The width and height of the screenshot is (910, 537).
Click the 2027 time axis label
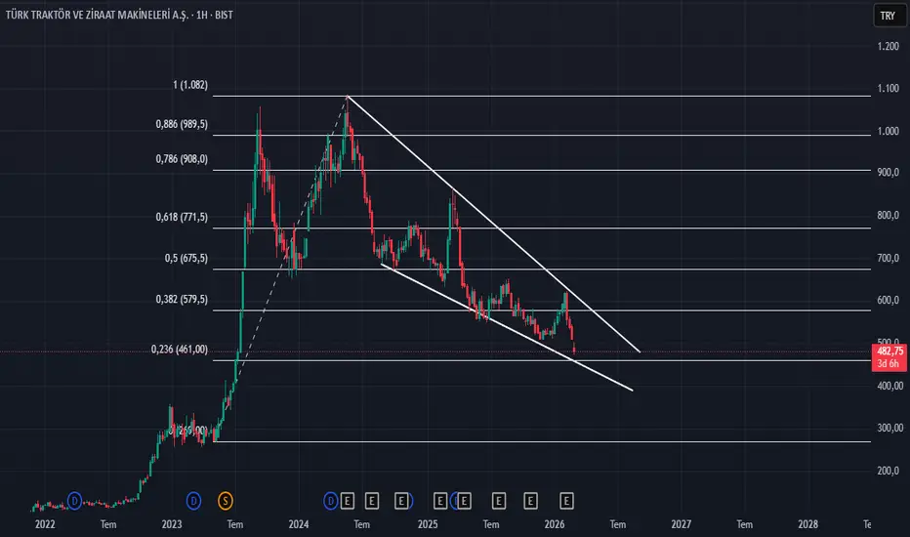click(x=682, y=524)
